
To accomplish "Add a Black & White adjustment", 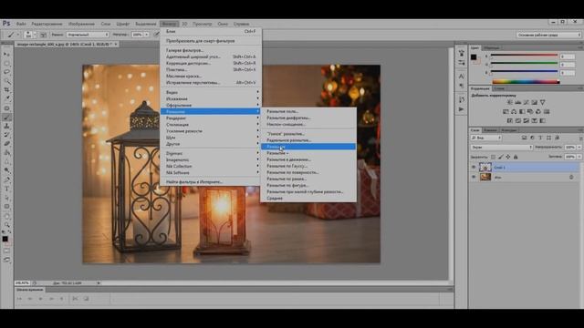I will pyautogui.click(x=522, y=111).
